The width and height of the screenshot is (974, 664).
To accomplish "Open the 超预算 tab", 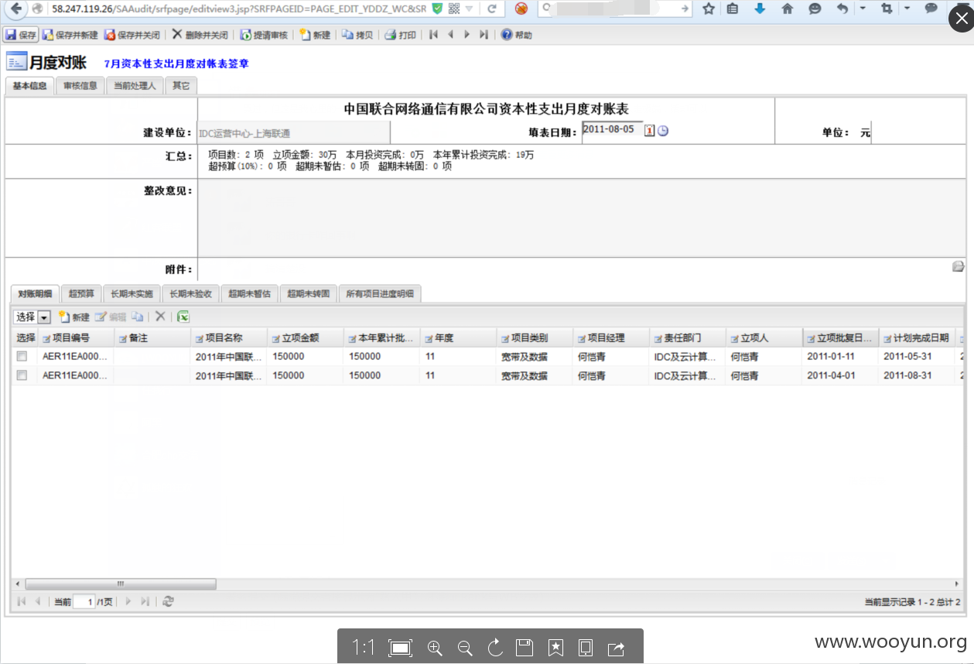I will pos(81,294).
